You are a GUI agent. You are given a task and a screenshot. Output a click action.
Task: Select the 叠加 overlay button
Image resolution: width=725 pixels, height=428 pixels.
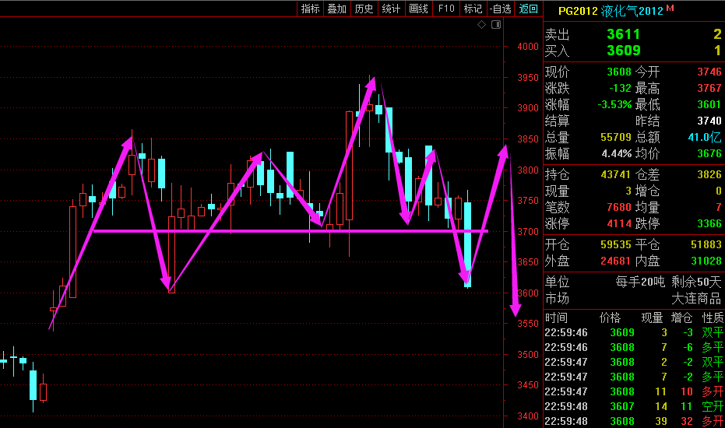click(x=336, y=9)
